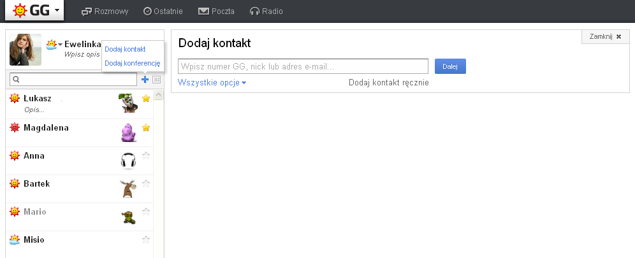Image resolution: width=635 pixels, height=258 pixels.
Task: Click the Wpisz opis description field
Action: coord(82,54)
